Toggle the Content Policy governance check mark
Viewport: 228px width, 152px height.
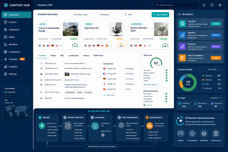(x=166, y=101)
